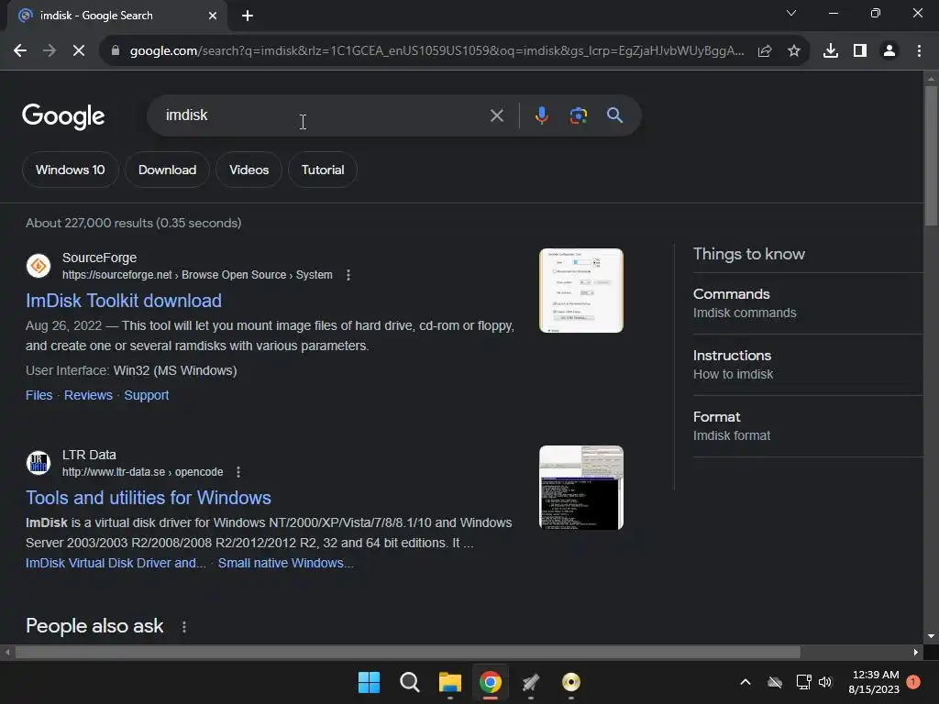Click the disc app taskbar icon
The image size is (939, 704).
coord(570,682)
